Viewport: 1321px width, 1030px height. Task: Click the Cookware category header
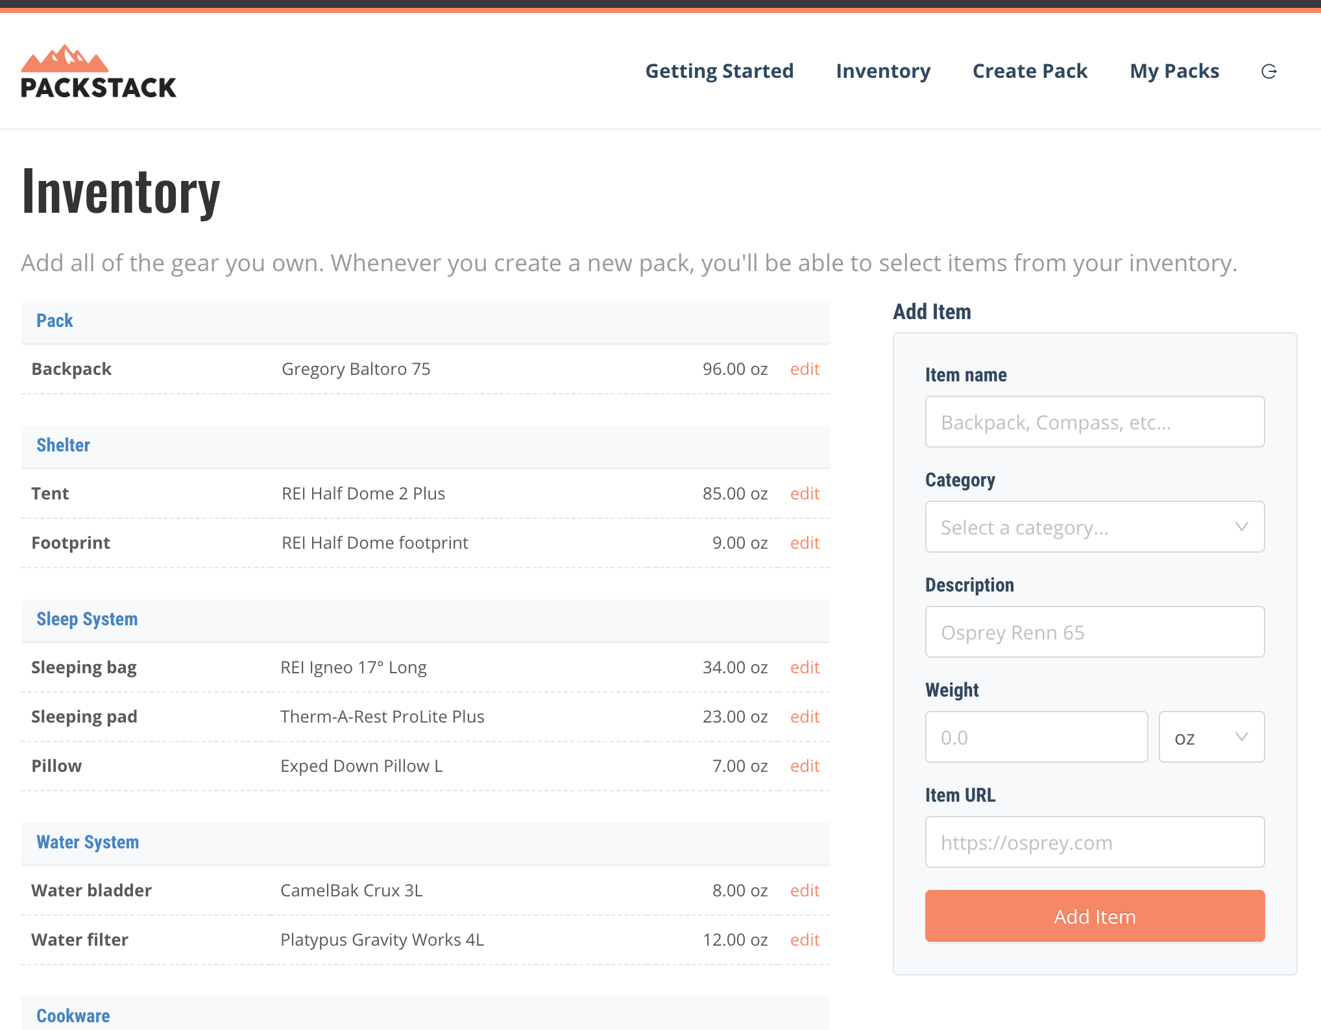426,1013
